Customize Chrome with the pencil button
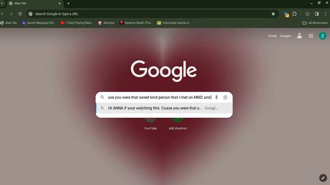 pyautogui.click(x=323, y=178)
